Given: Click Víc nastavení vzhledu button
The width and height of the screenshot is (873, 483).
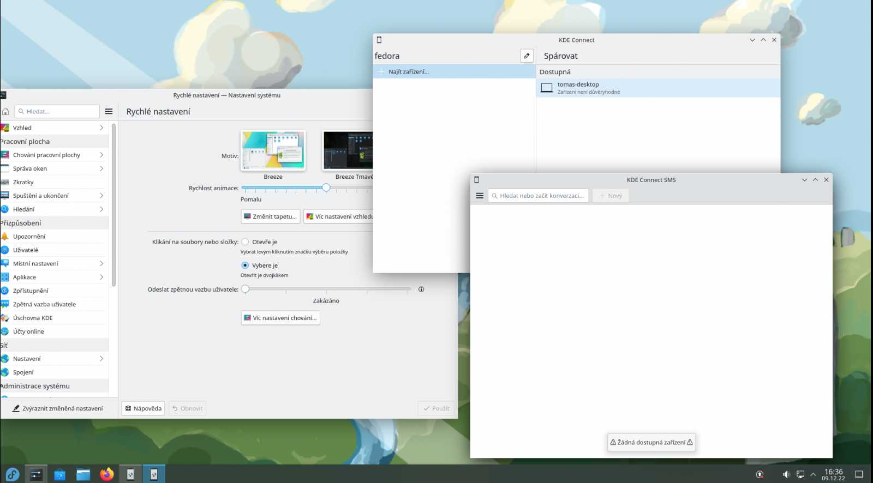Looking at the screenshot, I should pyautogui.click(x=339, y=216).
